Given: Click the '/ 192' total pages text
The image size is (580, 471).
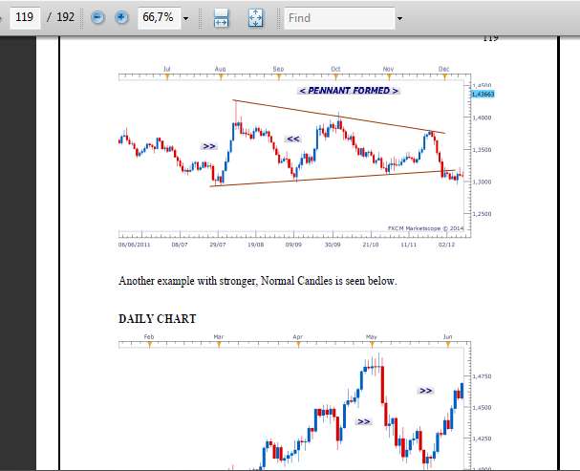Looking at the screenshot, I should tap(60, 17).
